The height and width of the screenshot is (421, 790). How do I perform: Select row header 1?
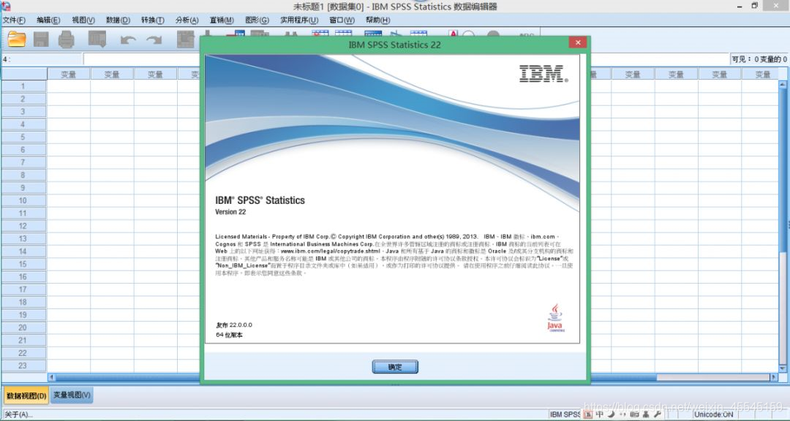pos(23,86)
